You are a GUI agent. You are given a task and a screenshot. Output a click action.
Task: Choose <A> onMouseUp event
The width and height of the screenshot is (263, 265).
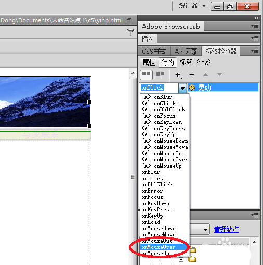[165, 166]
